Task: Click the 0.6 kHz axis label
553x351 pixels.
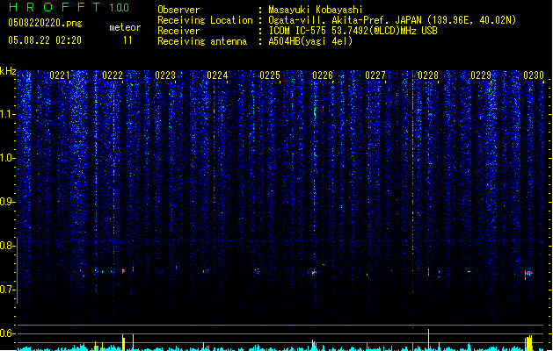Action: click(x=7, y=333)
